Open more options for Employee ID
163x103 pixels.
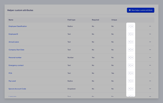tap(150, 34)
